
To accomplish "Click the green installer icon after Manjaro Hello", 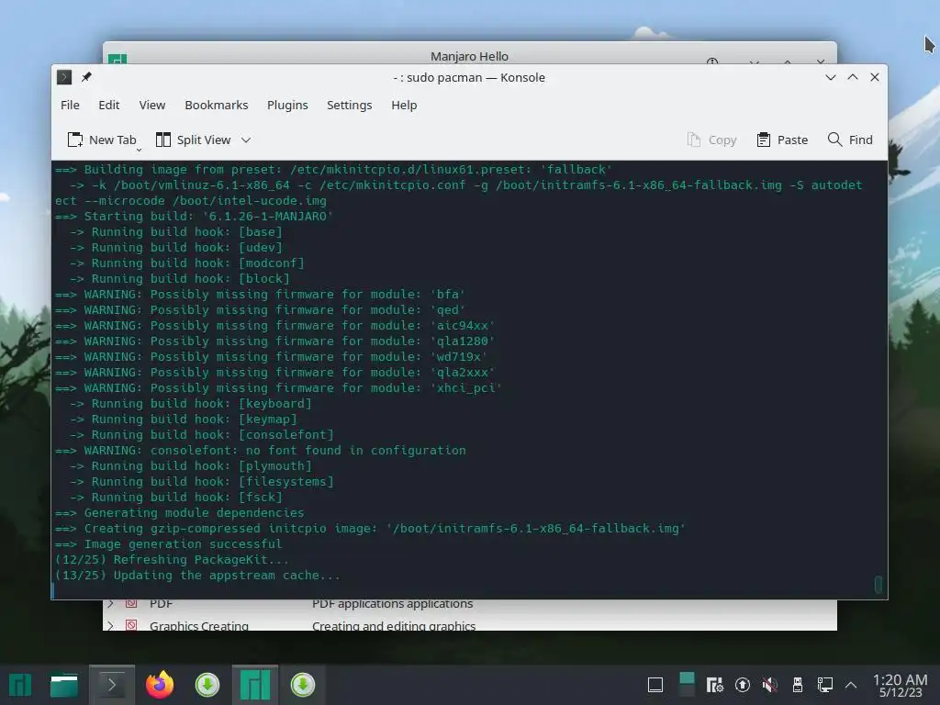I will pyautogui.click(x=303, y=685).
